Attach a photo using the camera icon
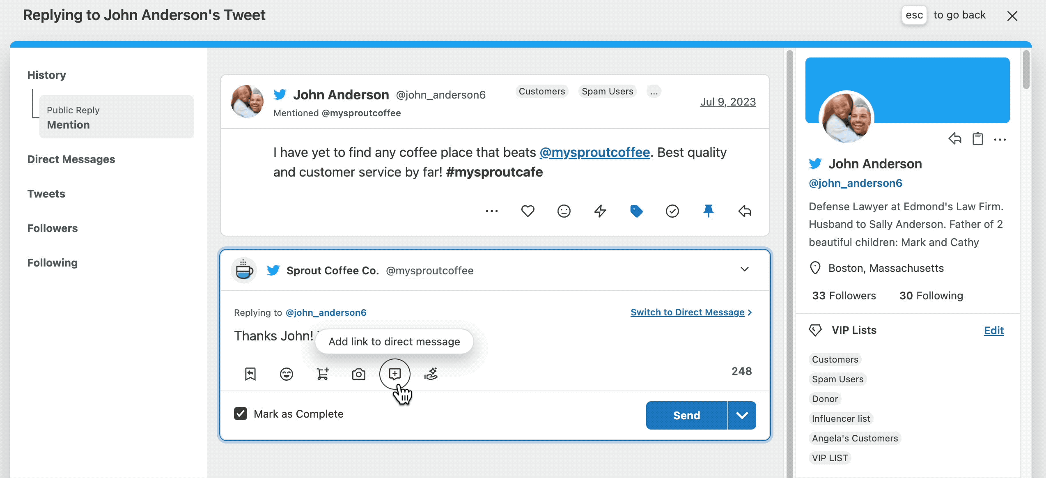Screen dimensions: 1046x478 (x=358, y=374)
